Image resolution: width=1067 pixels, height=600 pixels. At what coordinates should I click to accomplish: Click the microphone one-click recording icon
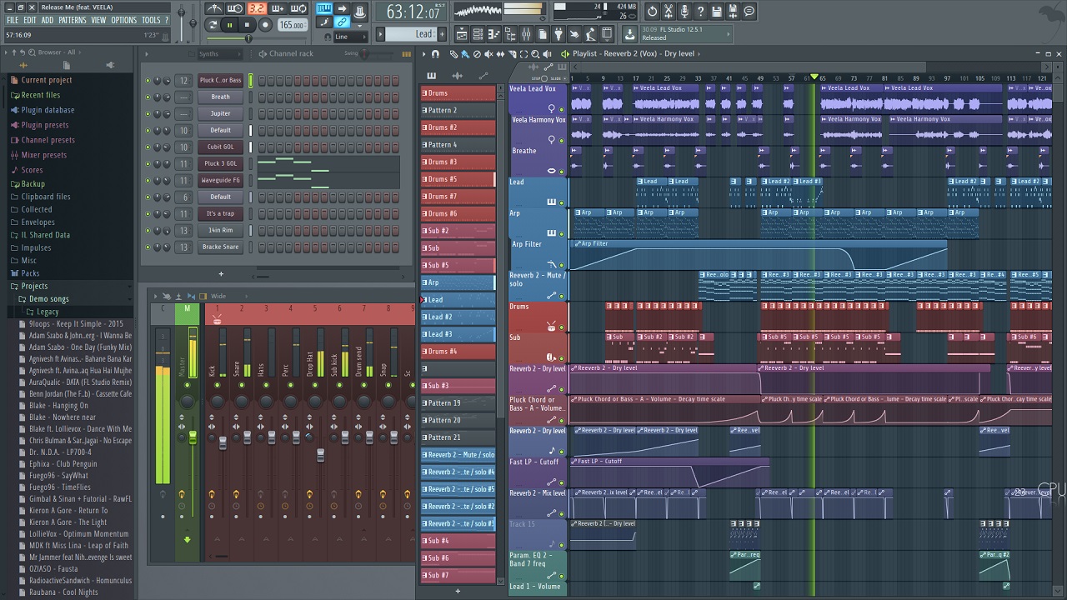point(684,11)
